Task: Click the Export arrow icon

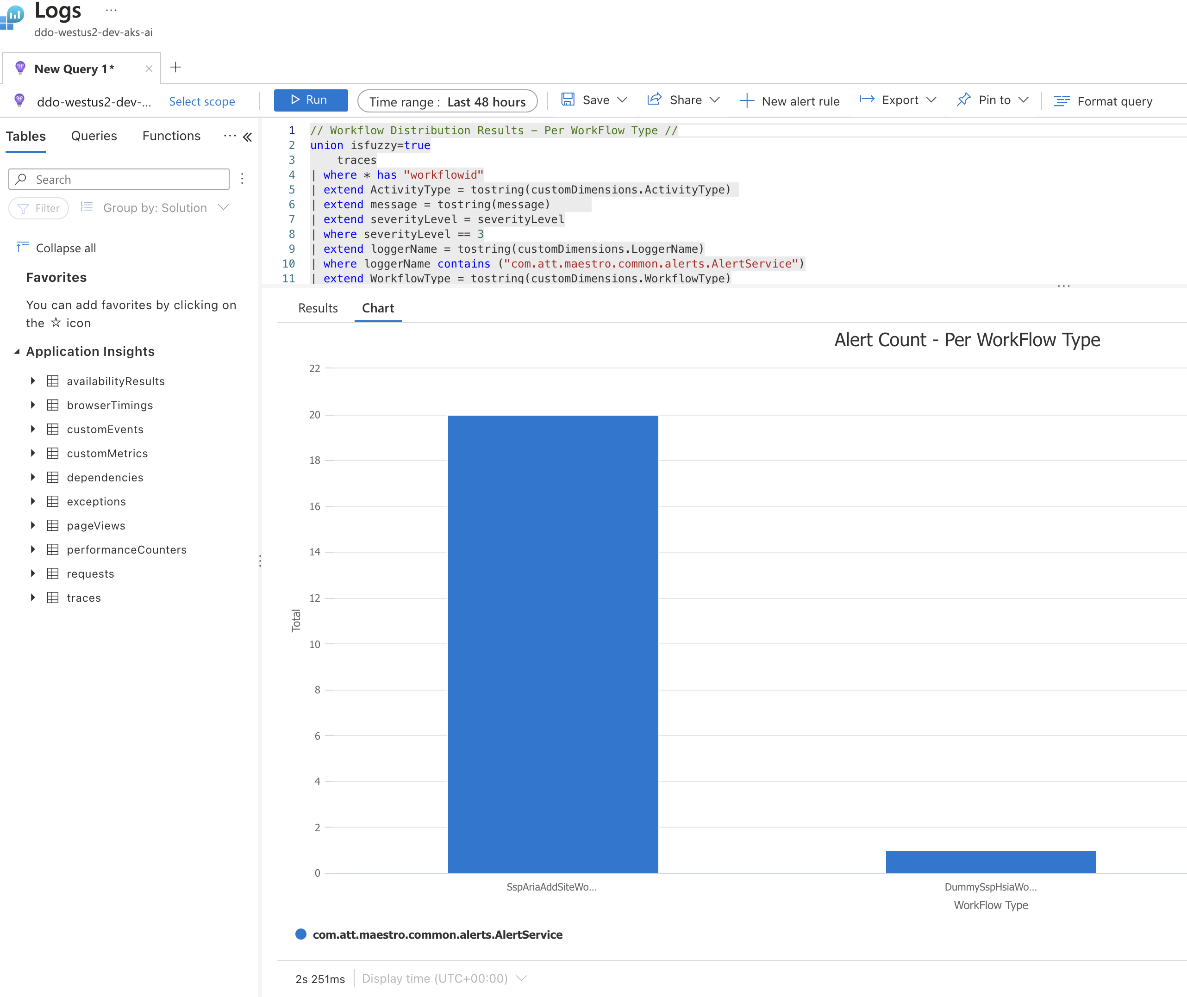Action: tap(867, 100)
